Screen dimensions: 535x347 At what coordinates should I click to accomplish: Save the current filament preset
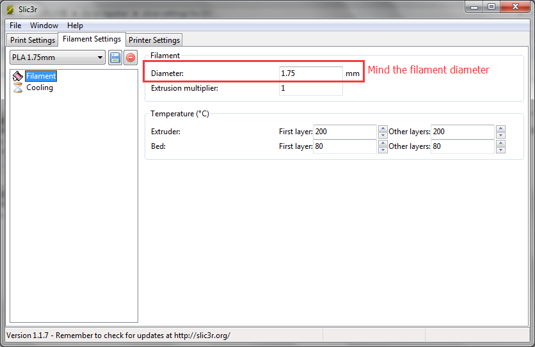(115, 58)
